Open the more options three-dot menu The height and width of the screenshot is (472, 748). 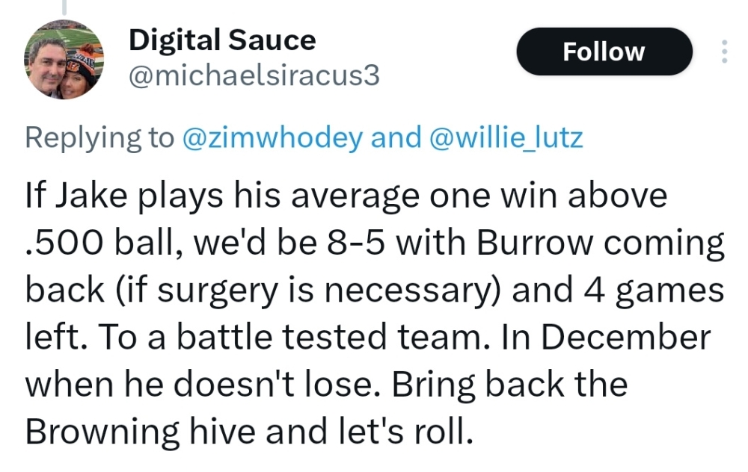723,52
